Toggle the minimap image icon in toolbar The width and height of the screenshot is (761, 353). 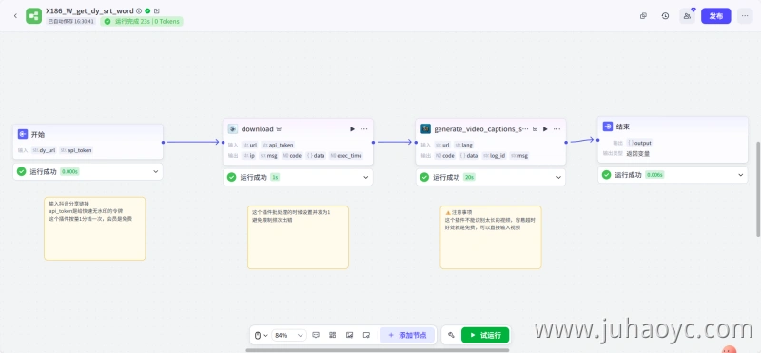tap(349, 335)
